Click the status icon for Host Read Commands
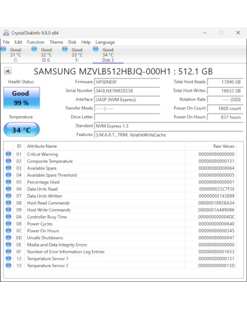The height and width of the screenshot is (309, 247). click(x=9, y=203)
